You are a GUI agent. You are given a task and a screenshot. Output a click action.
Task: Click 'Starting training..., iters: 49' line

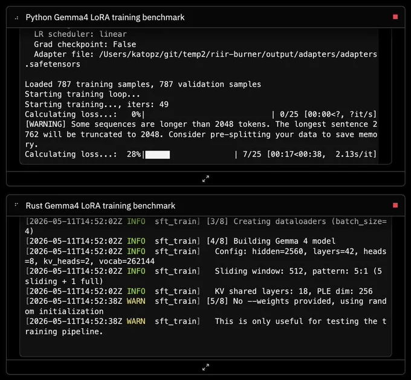(97, 105)
